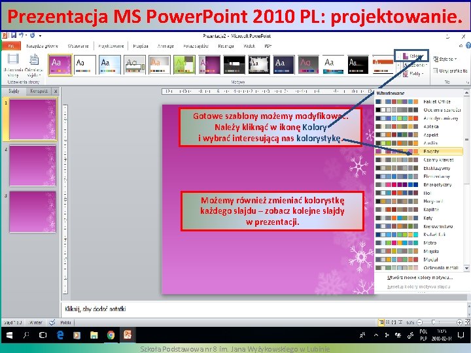The height and width of the screenshot is (353, 471).
Task: Choose Austin color scheme
Action: pyautogui.click(x=419, y=143)
